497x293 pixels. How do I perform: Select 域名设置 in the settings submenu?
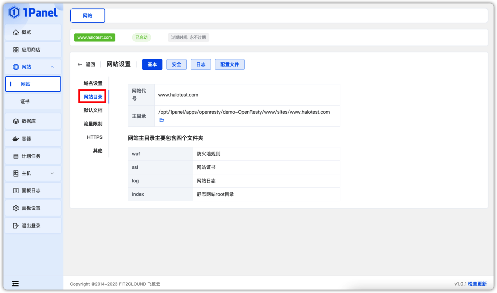93,83
